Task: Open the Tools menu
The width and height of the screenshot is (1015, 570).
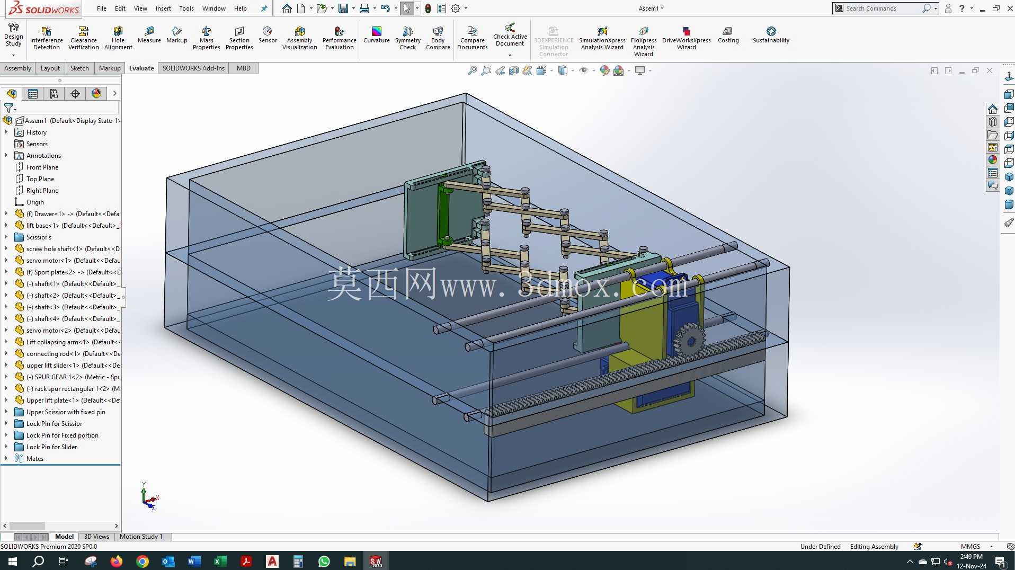Action: 186,8
